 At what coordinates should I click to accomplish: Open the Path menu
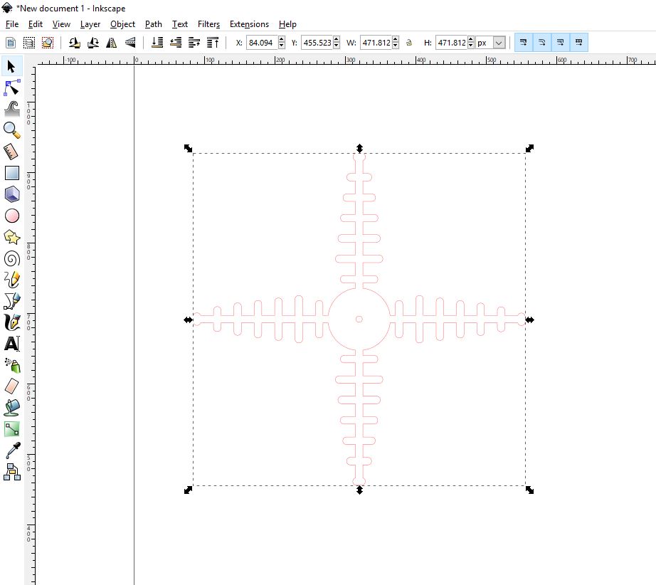154,24
